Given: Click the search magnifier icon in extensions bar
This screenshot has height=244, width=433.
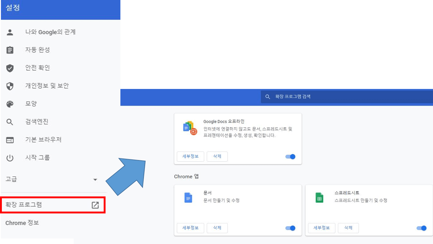Looking at the screenshot, I should tap(268, 97).
